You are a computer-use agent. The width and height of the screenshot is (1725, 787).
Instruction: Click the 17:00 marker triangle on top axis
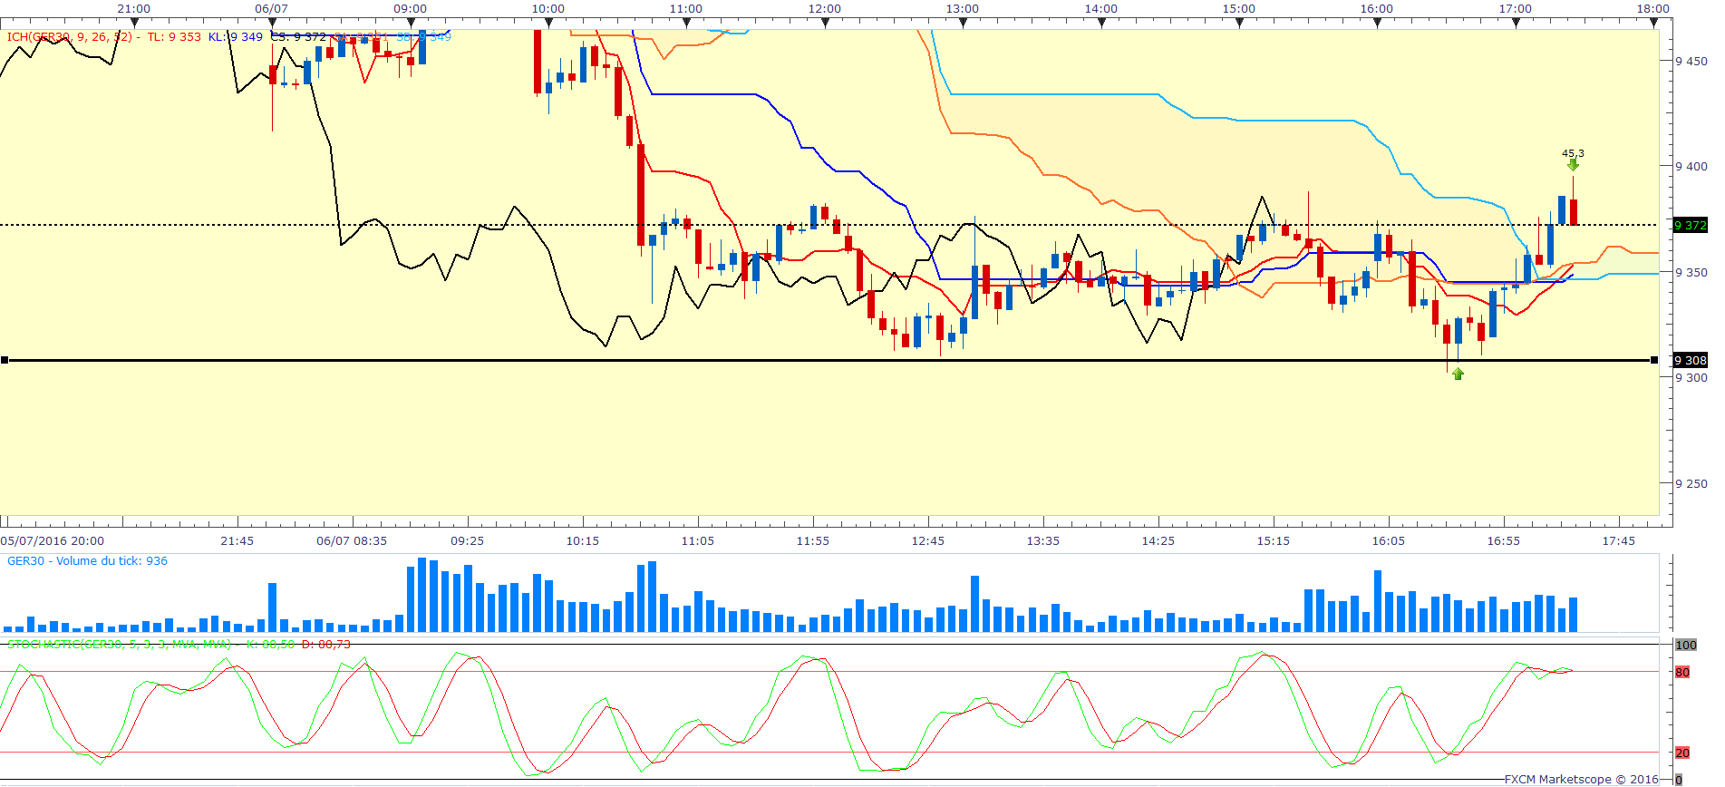pos(1516,24)
